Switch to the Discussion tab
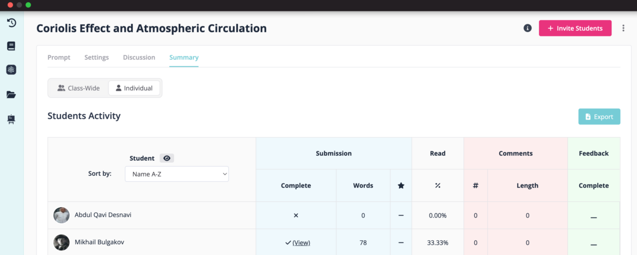Screen dimensions: 637x255 [x=139, y=58]
